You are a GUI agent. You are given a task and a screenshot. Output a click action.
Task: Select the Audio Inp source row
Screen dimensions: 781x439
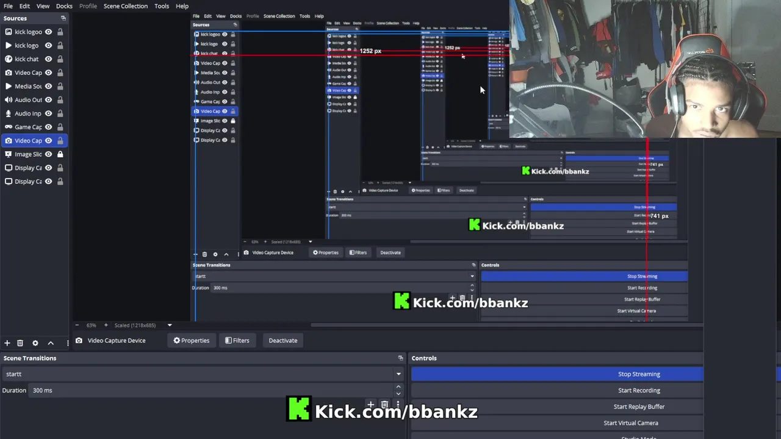click(x=34, y=113)
